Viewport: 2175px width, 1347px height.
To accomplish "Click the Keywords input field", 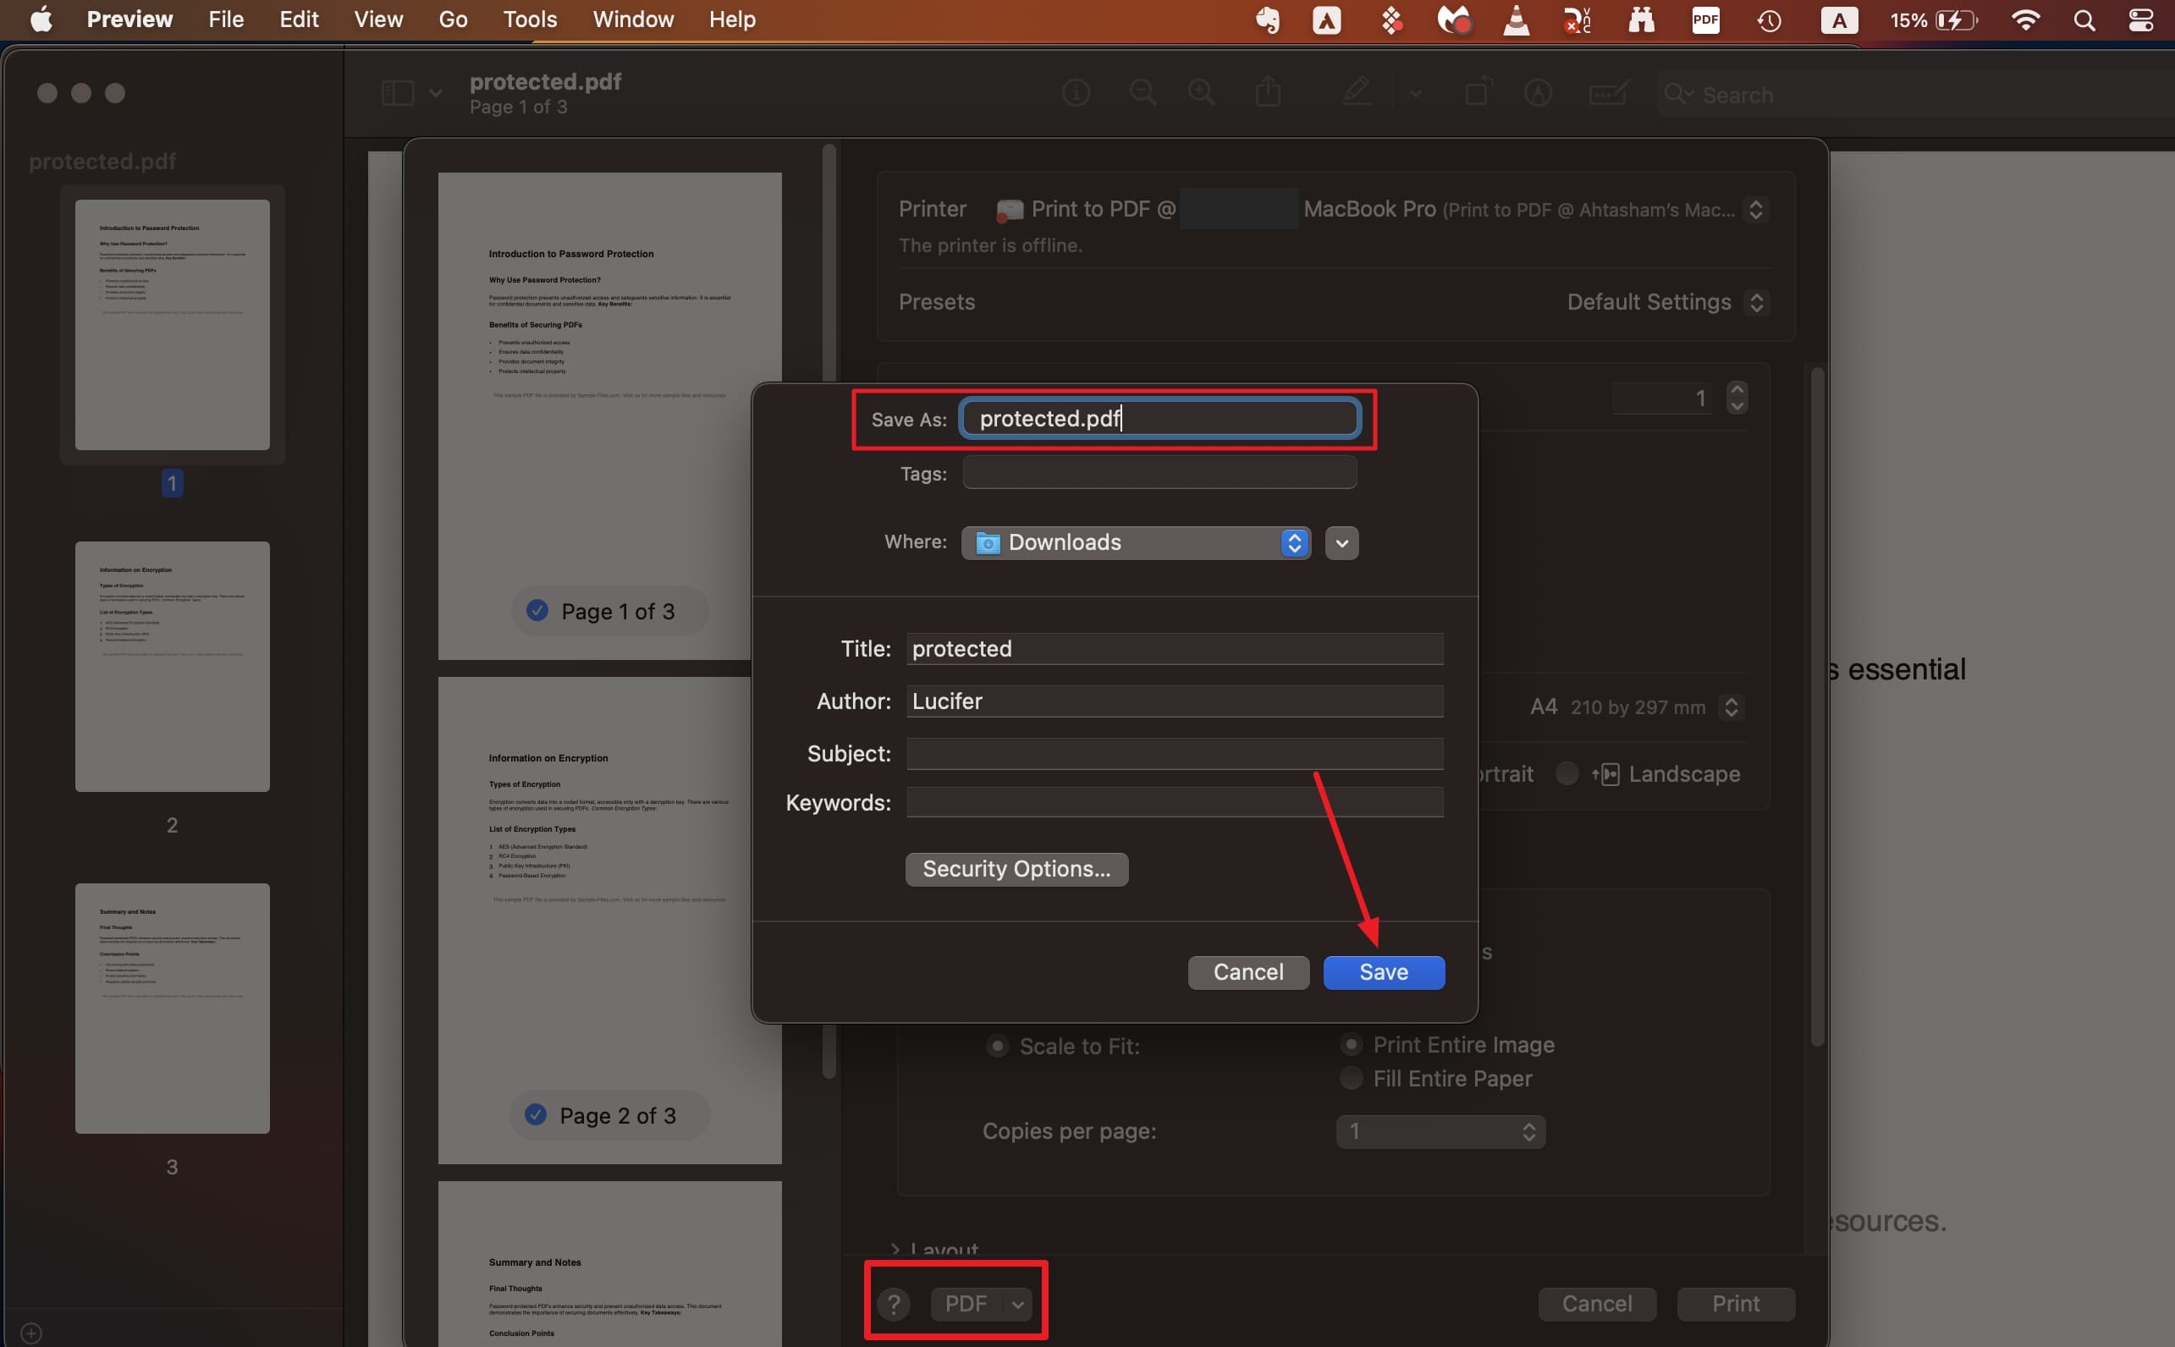I will coord(1175,802).
